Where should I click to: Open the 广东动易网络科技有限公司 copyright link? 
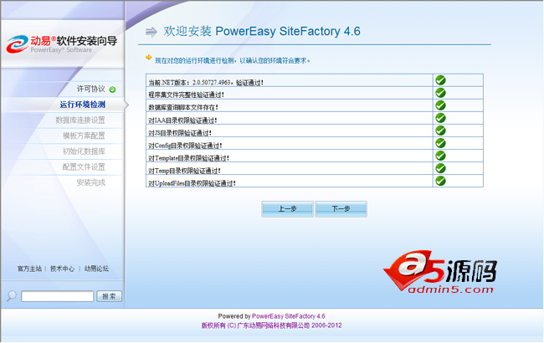[274, 325]
